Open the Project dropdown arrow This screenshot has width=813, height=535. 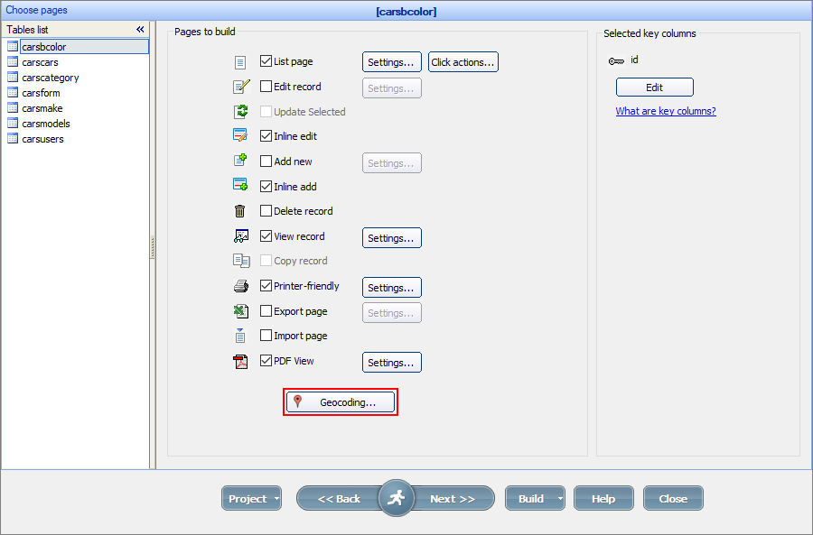276,499
